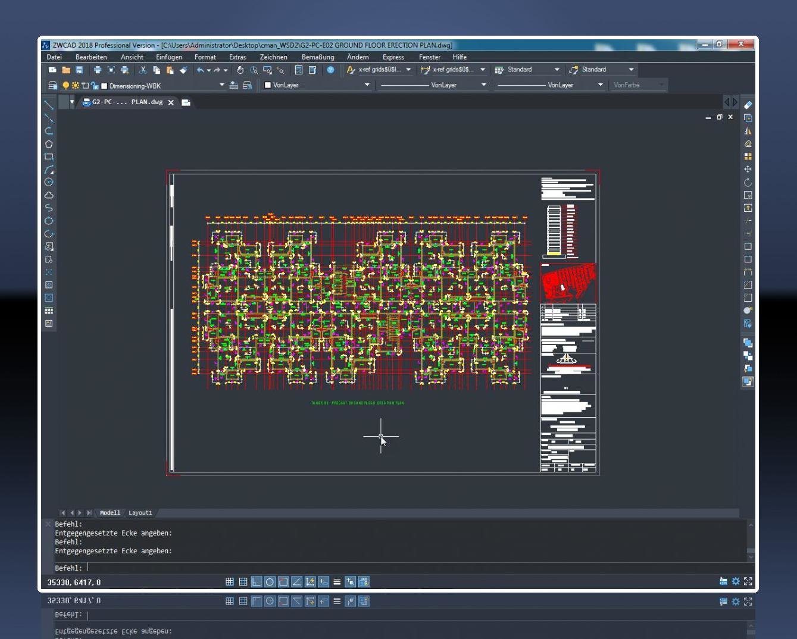Switch to the Layout1 tab
The width and height of the screenshot is (797, 639).
click(140, 513)
